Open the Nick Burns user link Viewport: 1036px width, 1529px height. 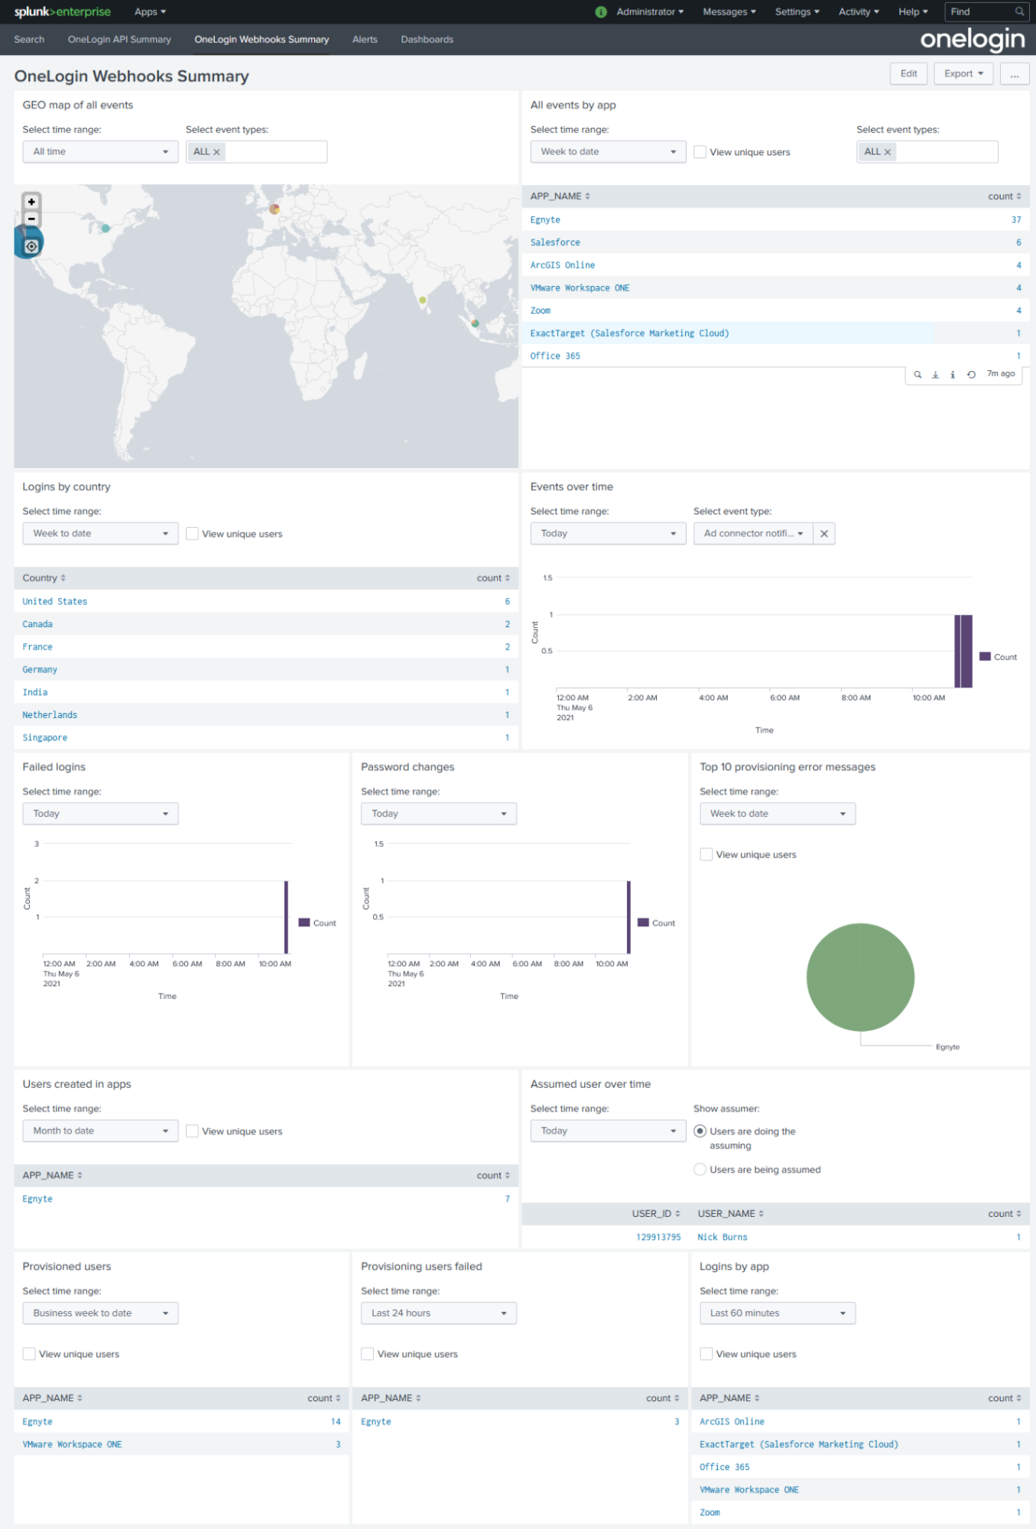[x=723, y=1237]
